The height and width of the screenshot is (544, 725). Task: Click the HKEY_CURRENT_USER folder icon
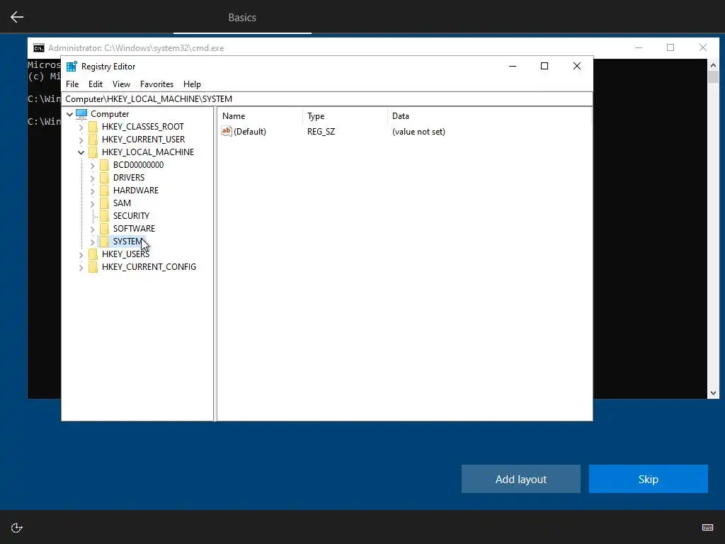(93, 140)
